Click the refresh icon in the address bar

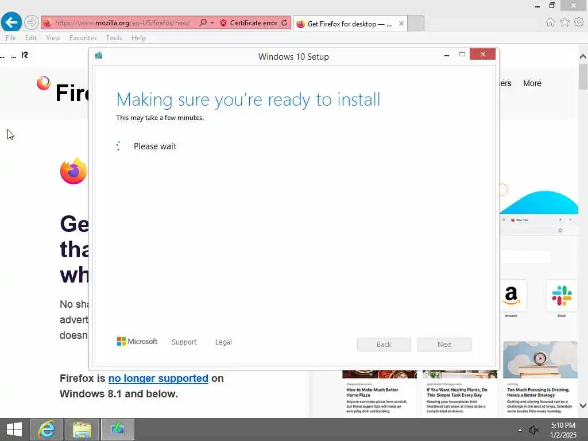point(285,23)
